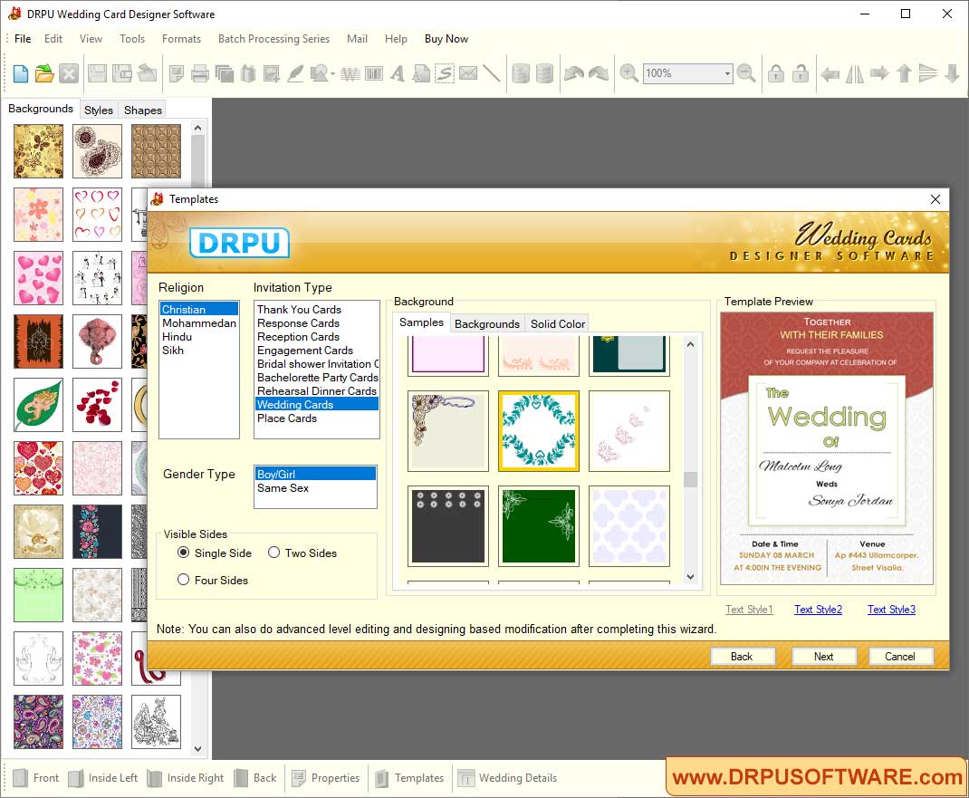
Task: Open the Batch Processing Series menu
Action: click(273, 39)
